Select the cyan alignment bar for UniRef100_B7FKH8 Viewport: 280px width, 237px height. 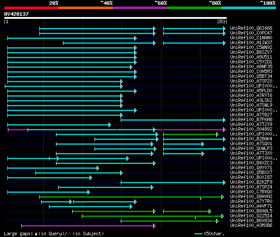point(173,120)
